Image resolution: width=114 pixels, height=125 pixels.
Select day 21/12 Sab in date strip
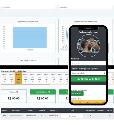tap(25, 78)
